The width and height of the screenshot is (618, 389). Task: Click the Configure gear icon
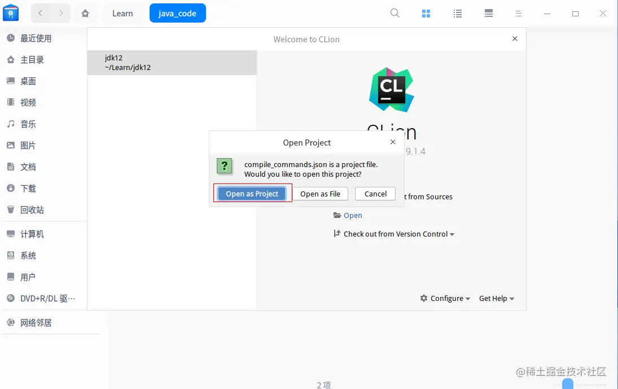point(424,298)
